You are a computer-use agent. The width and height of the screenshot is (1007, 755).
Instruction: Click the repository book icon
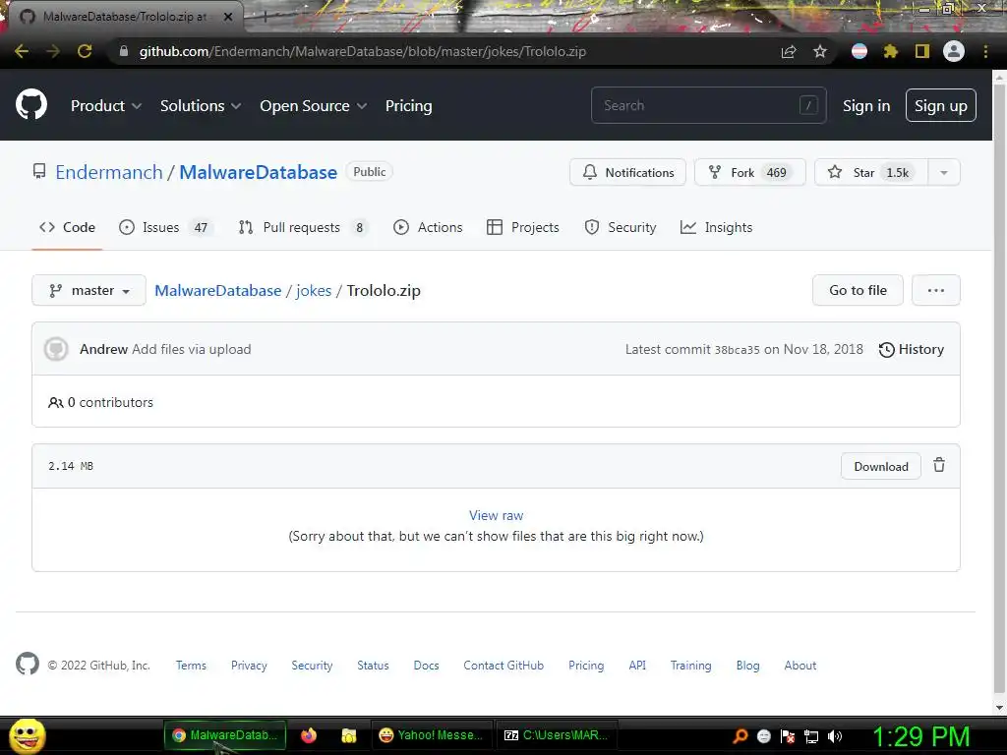39,171
